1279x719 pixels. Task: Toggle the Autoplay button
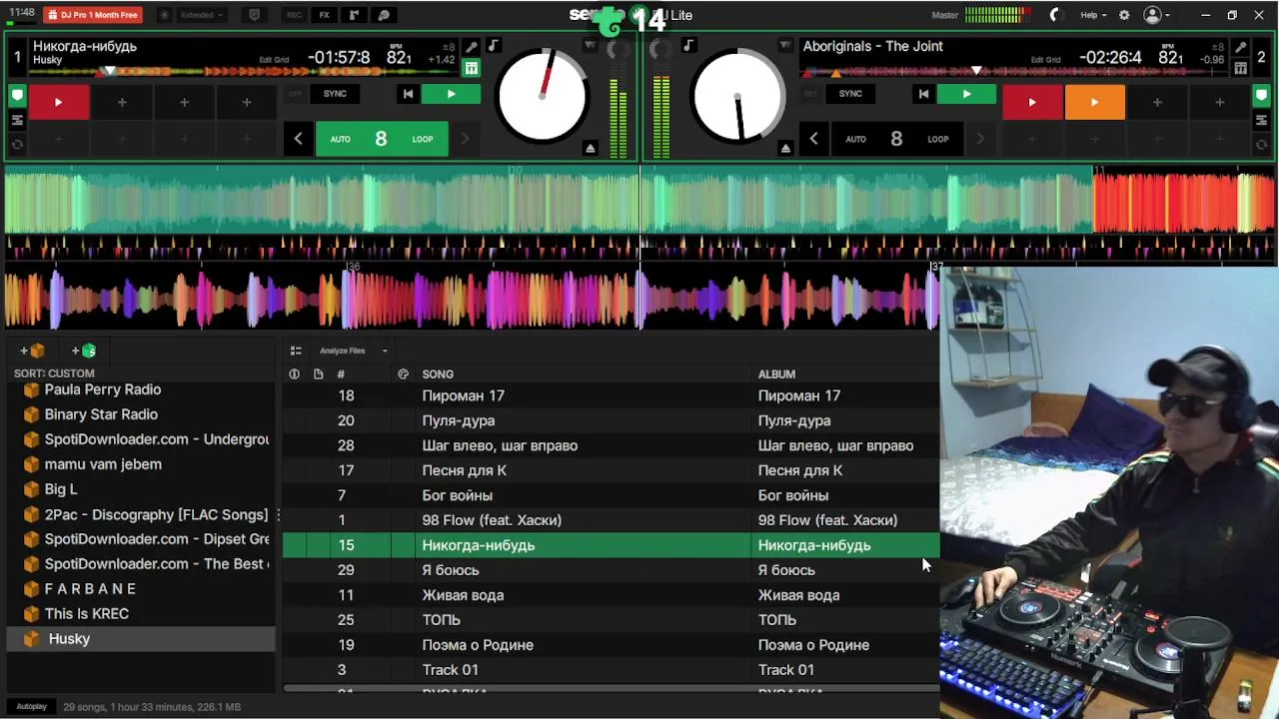(x=31, y=707)
